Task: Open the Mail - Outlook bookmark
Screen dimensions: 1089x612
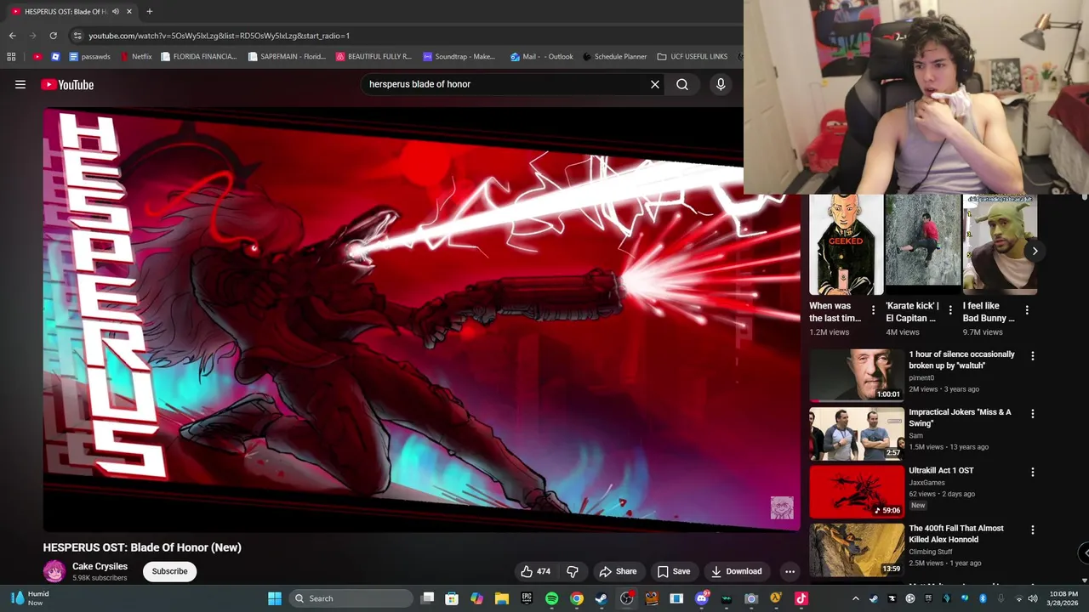Action: 541,57
